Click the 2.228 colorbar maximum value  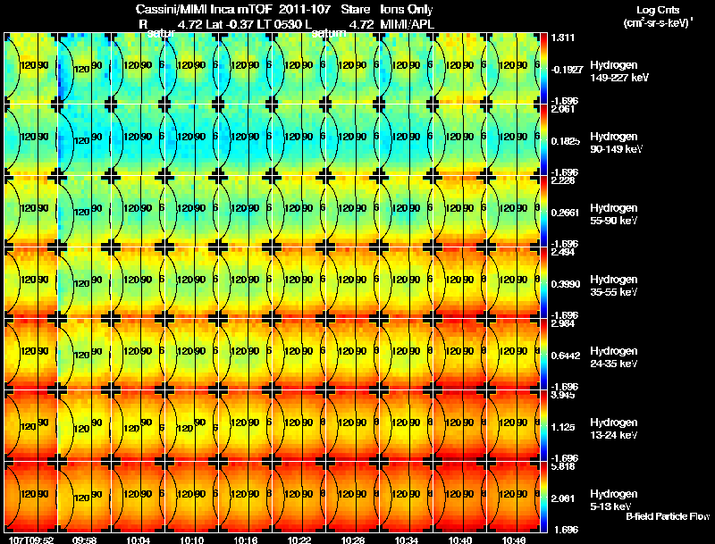click(x=563, y=180)
